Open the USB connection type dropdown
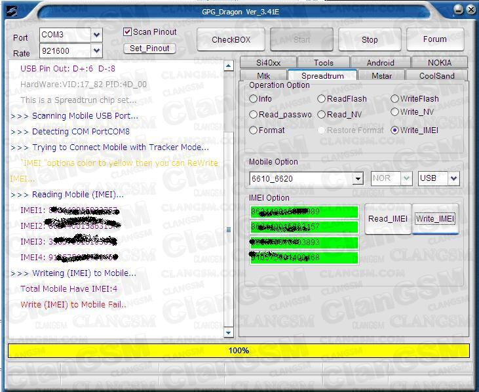Image resolution: width=479 pixels, height=392 pixels. [453, 178]
